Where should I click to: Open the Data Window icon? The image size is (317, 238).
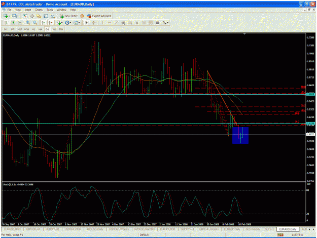click(32, 16)
